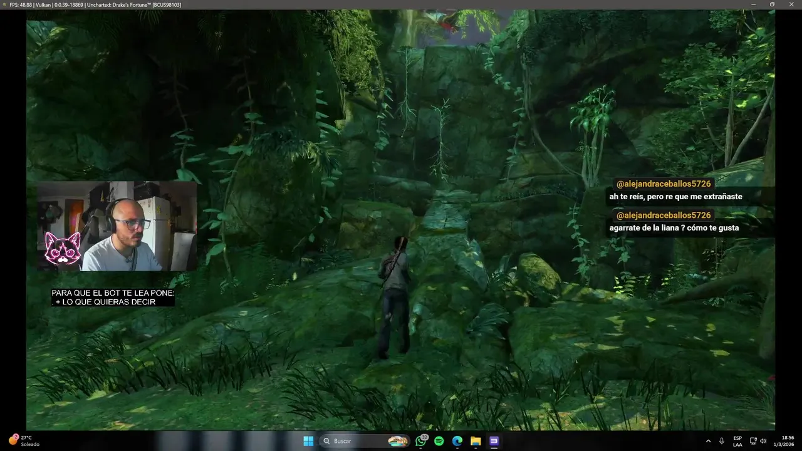Viewport: 802px width, 451px height.
Task: Click the microphone icon in system tray
Action: click(x=722, y=441)
